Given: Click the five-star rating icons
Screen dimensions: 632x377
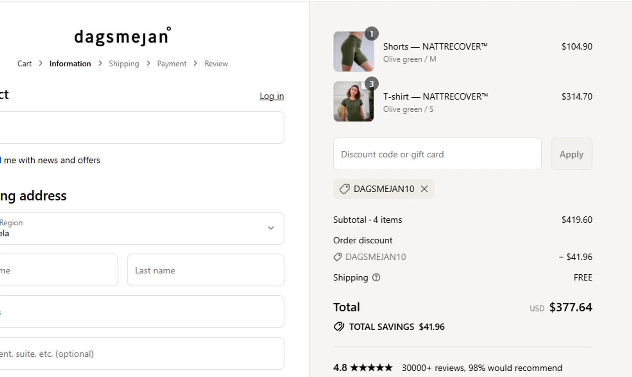Looking at the screenshot, I should tap(371, 368).
